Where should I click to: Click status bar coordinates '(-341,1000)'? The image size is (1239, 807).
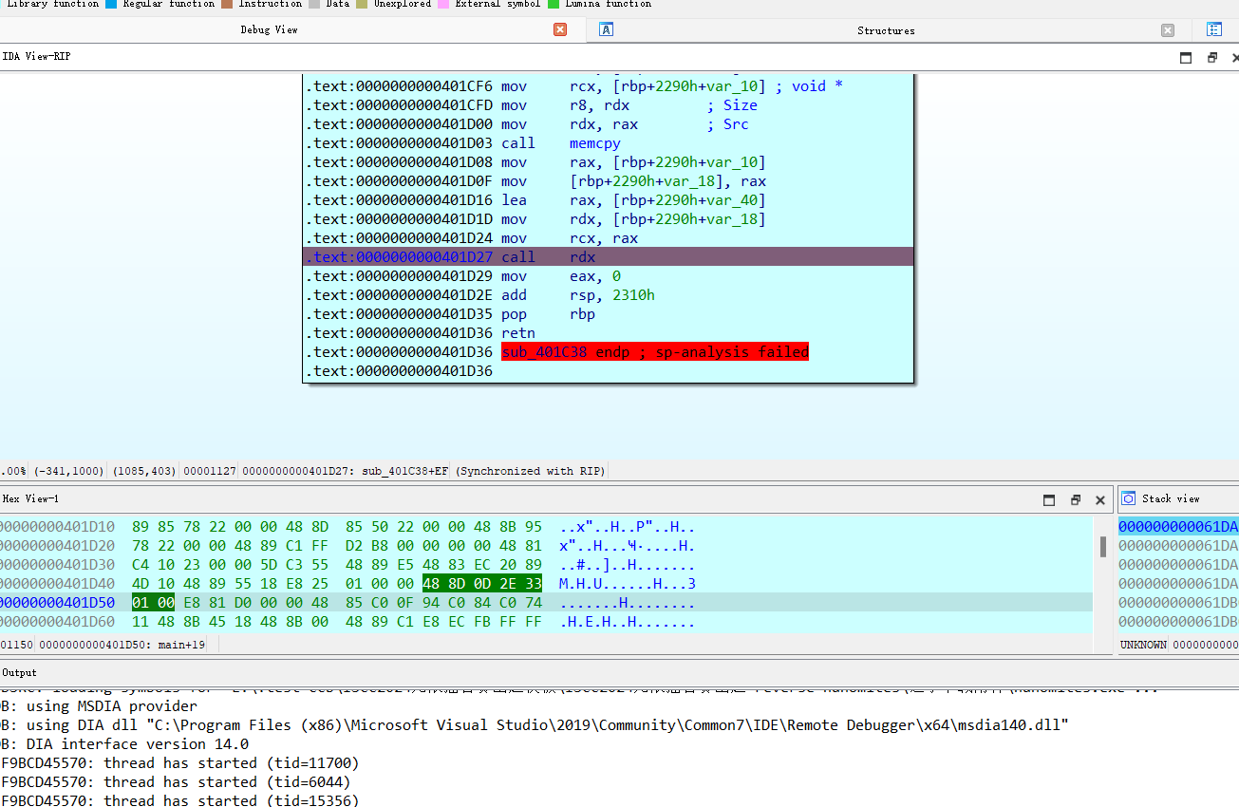pyautogui.click(x=69, y=471)
